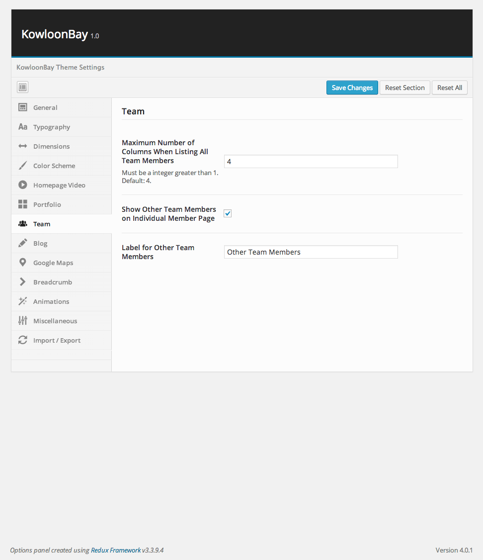Open the Breadcrumb settings tab
The width and height of the screenshot is (483, 560).
click(x=52, y=282)
